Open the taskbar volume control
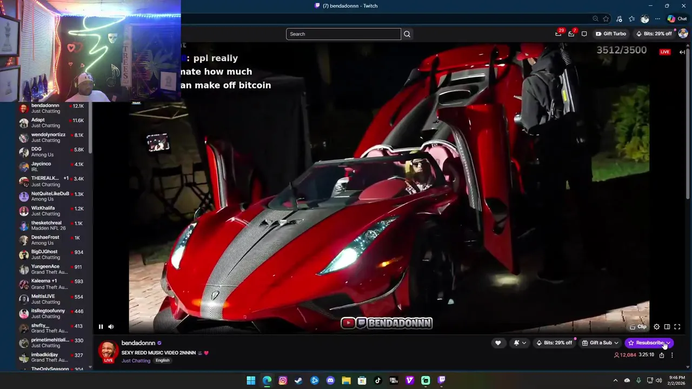The height and width of the screenshot is (389, 692). pyautogui.click(x=658, y=380)
